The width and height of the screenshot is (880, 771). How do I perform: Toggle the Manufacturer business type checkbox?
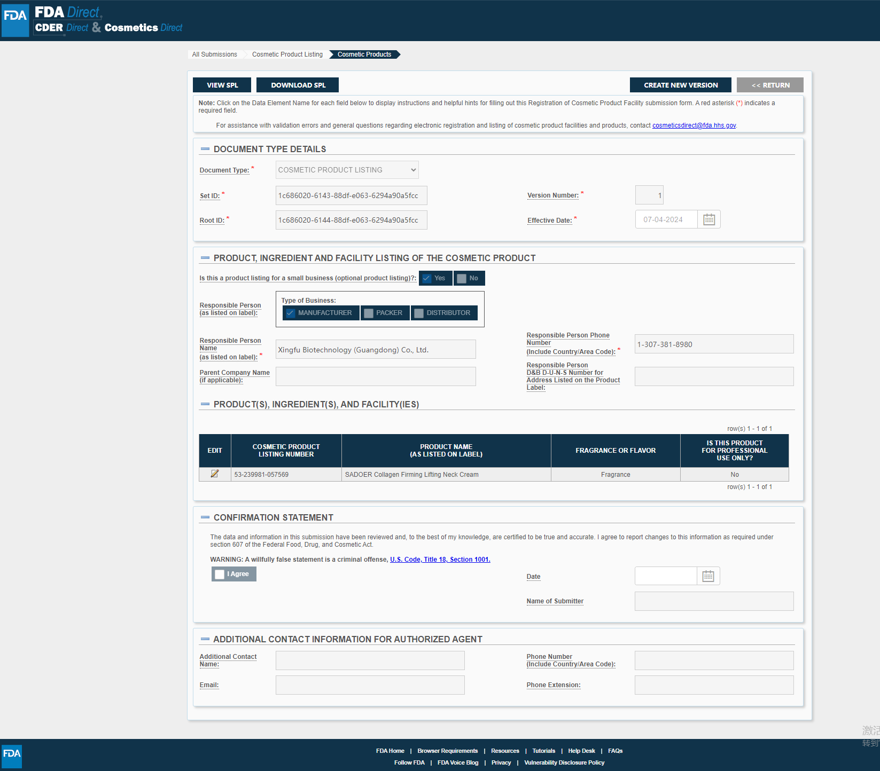290,313
